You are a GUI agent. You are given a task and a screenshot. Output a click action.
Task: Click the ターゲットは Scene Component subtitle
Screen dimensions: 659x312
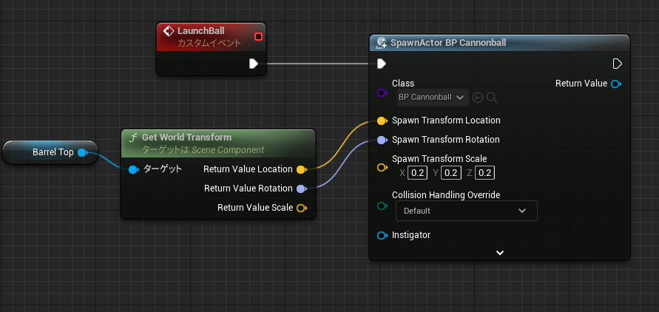pos(203,150)
